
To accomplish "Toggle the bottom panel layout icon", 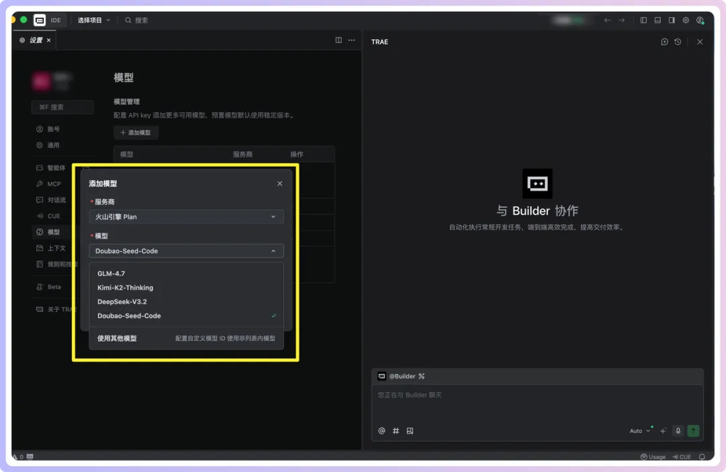I will [657, 20].
